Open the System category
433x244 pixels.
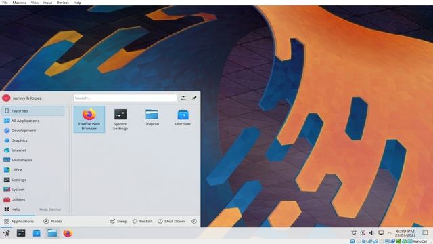click(x=33, y=190)
